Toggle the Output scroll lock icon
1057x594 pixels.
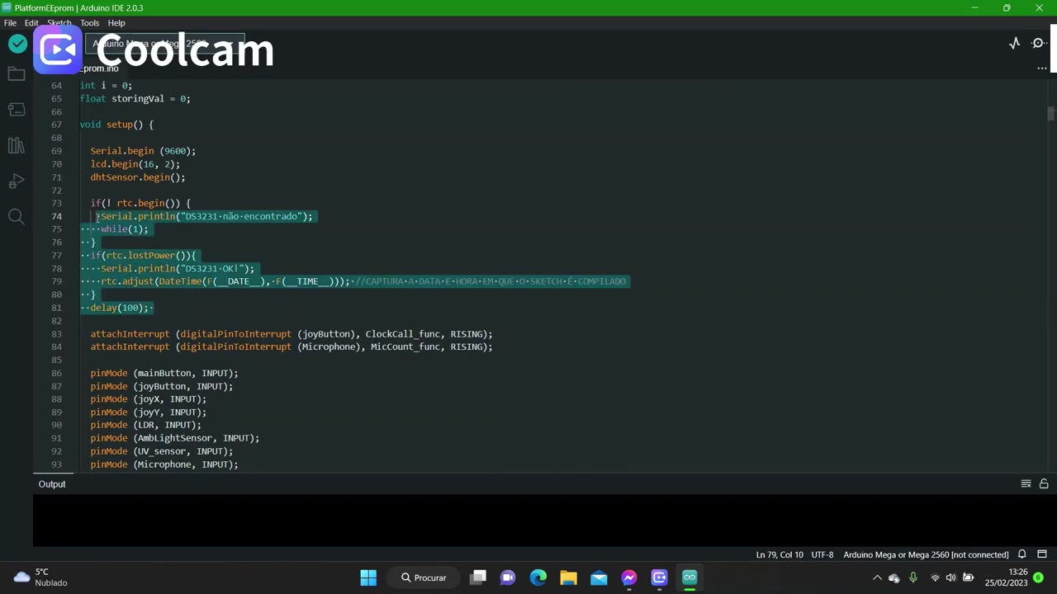tap(1044, 484)
